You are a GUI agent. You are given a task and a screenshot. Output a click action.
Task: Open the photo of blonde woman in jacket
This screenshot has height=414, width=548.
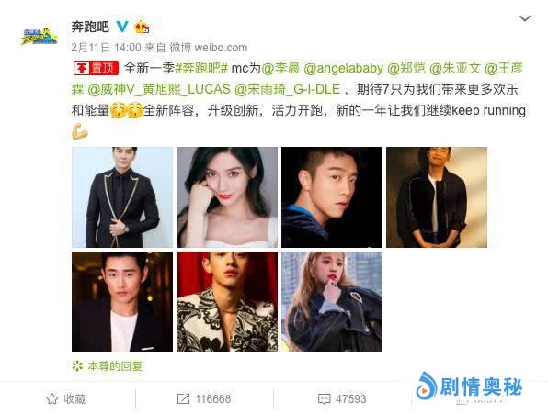[x=332, y=302]
